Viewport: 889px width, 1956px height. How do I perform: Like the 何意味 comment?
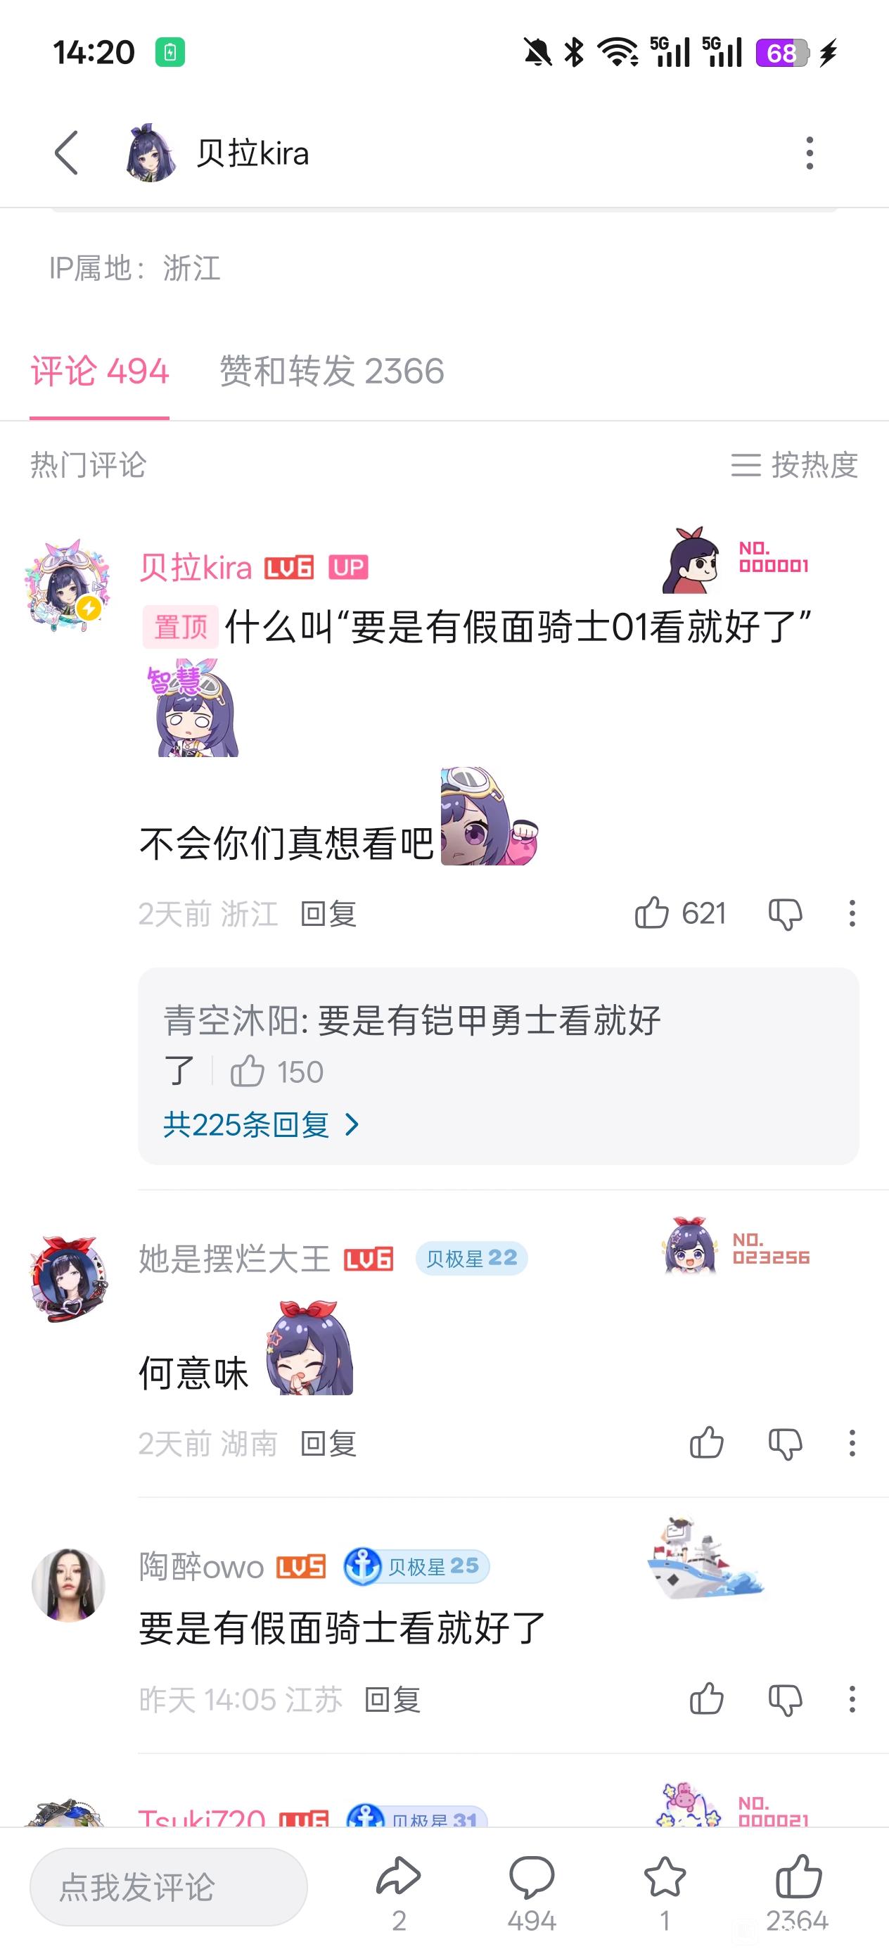click(706, 1442)
